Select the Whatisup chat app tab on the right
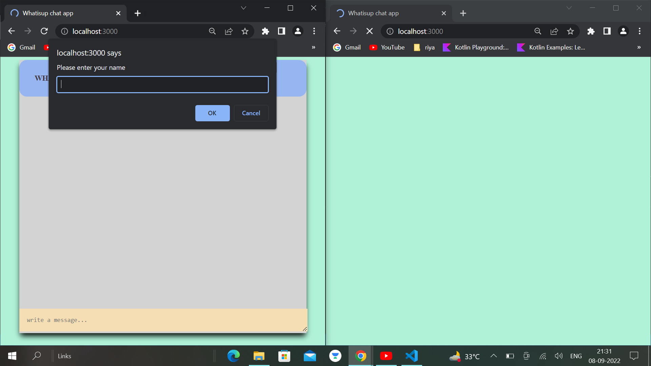The width and height of the screenshot is (651, 366). pyautogui.click(x=373, y=13)
